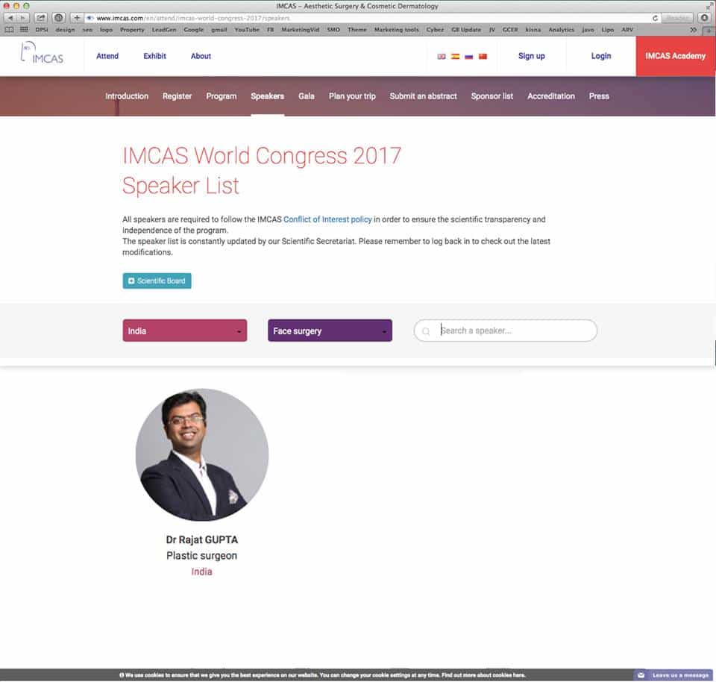Click the add bookmark plus button

click(x=77, y=18)
